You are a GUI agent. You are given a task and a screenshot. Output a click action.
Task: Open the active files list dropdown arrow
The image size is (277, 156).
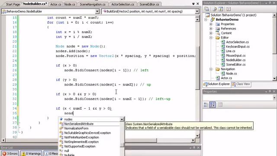193,4
